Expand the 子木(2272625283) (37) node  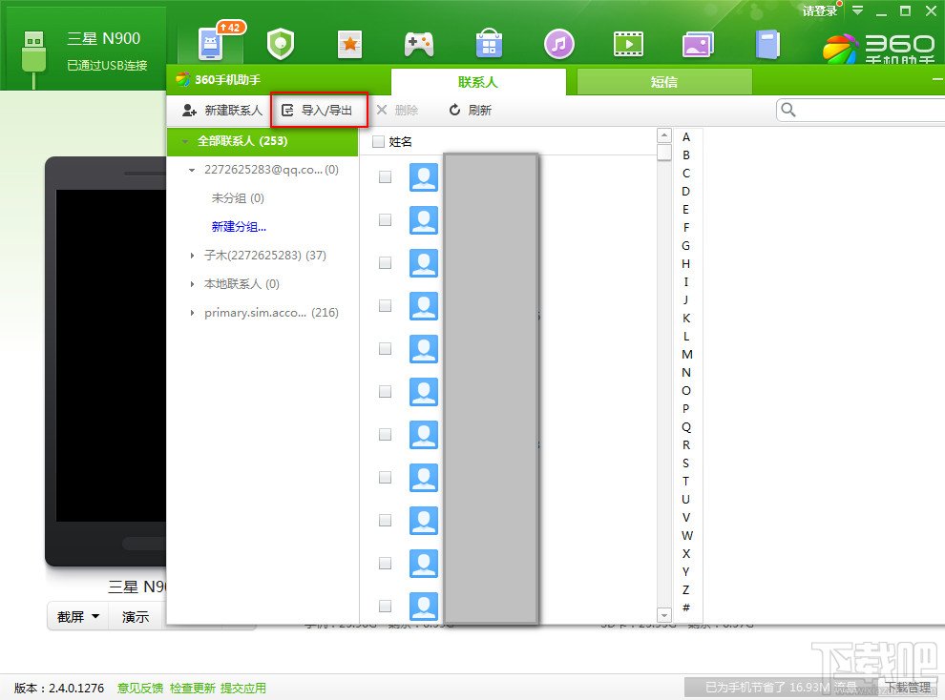192,256
